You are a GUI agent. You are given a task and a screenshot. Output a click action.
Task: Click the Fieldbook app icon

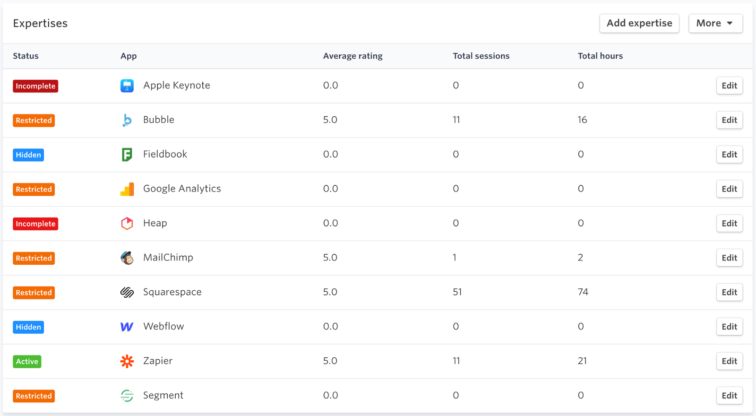tap(127, 155)
